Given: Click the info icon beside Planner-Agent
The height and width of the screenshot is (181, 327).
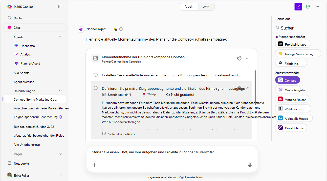Looking at the screenshot, I should (x=121, y=29).
